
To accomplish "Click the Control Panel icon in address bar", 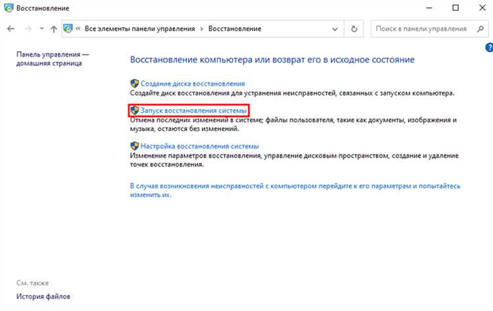I will [x=68, y=29].
